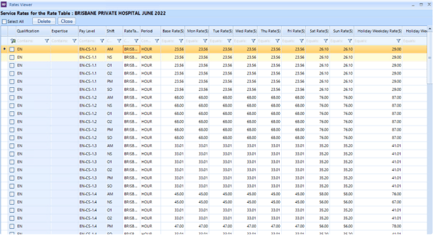Screen dimensions: 434x235
Task: Click the EN qualification cell in EN-CS-1.1 O2 row
Action: point(33,73)
